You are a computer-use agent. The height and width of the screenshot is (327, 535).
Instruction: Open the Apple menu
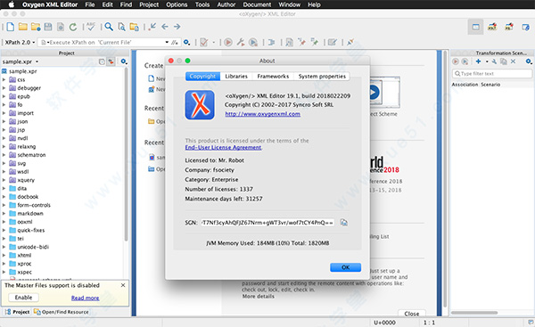click(x=11, y=4)
